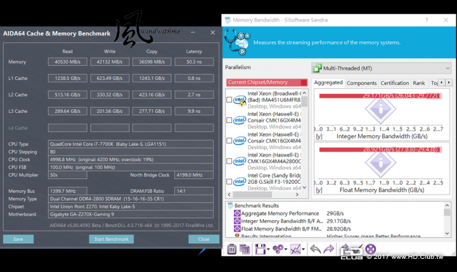
Task: Click the red Float Memory Bandwidth bar
Action: tap(381, 150)
